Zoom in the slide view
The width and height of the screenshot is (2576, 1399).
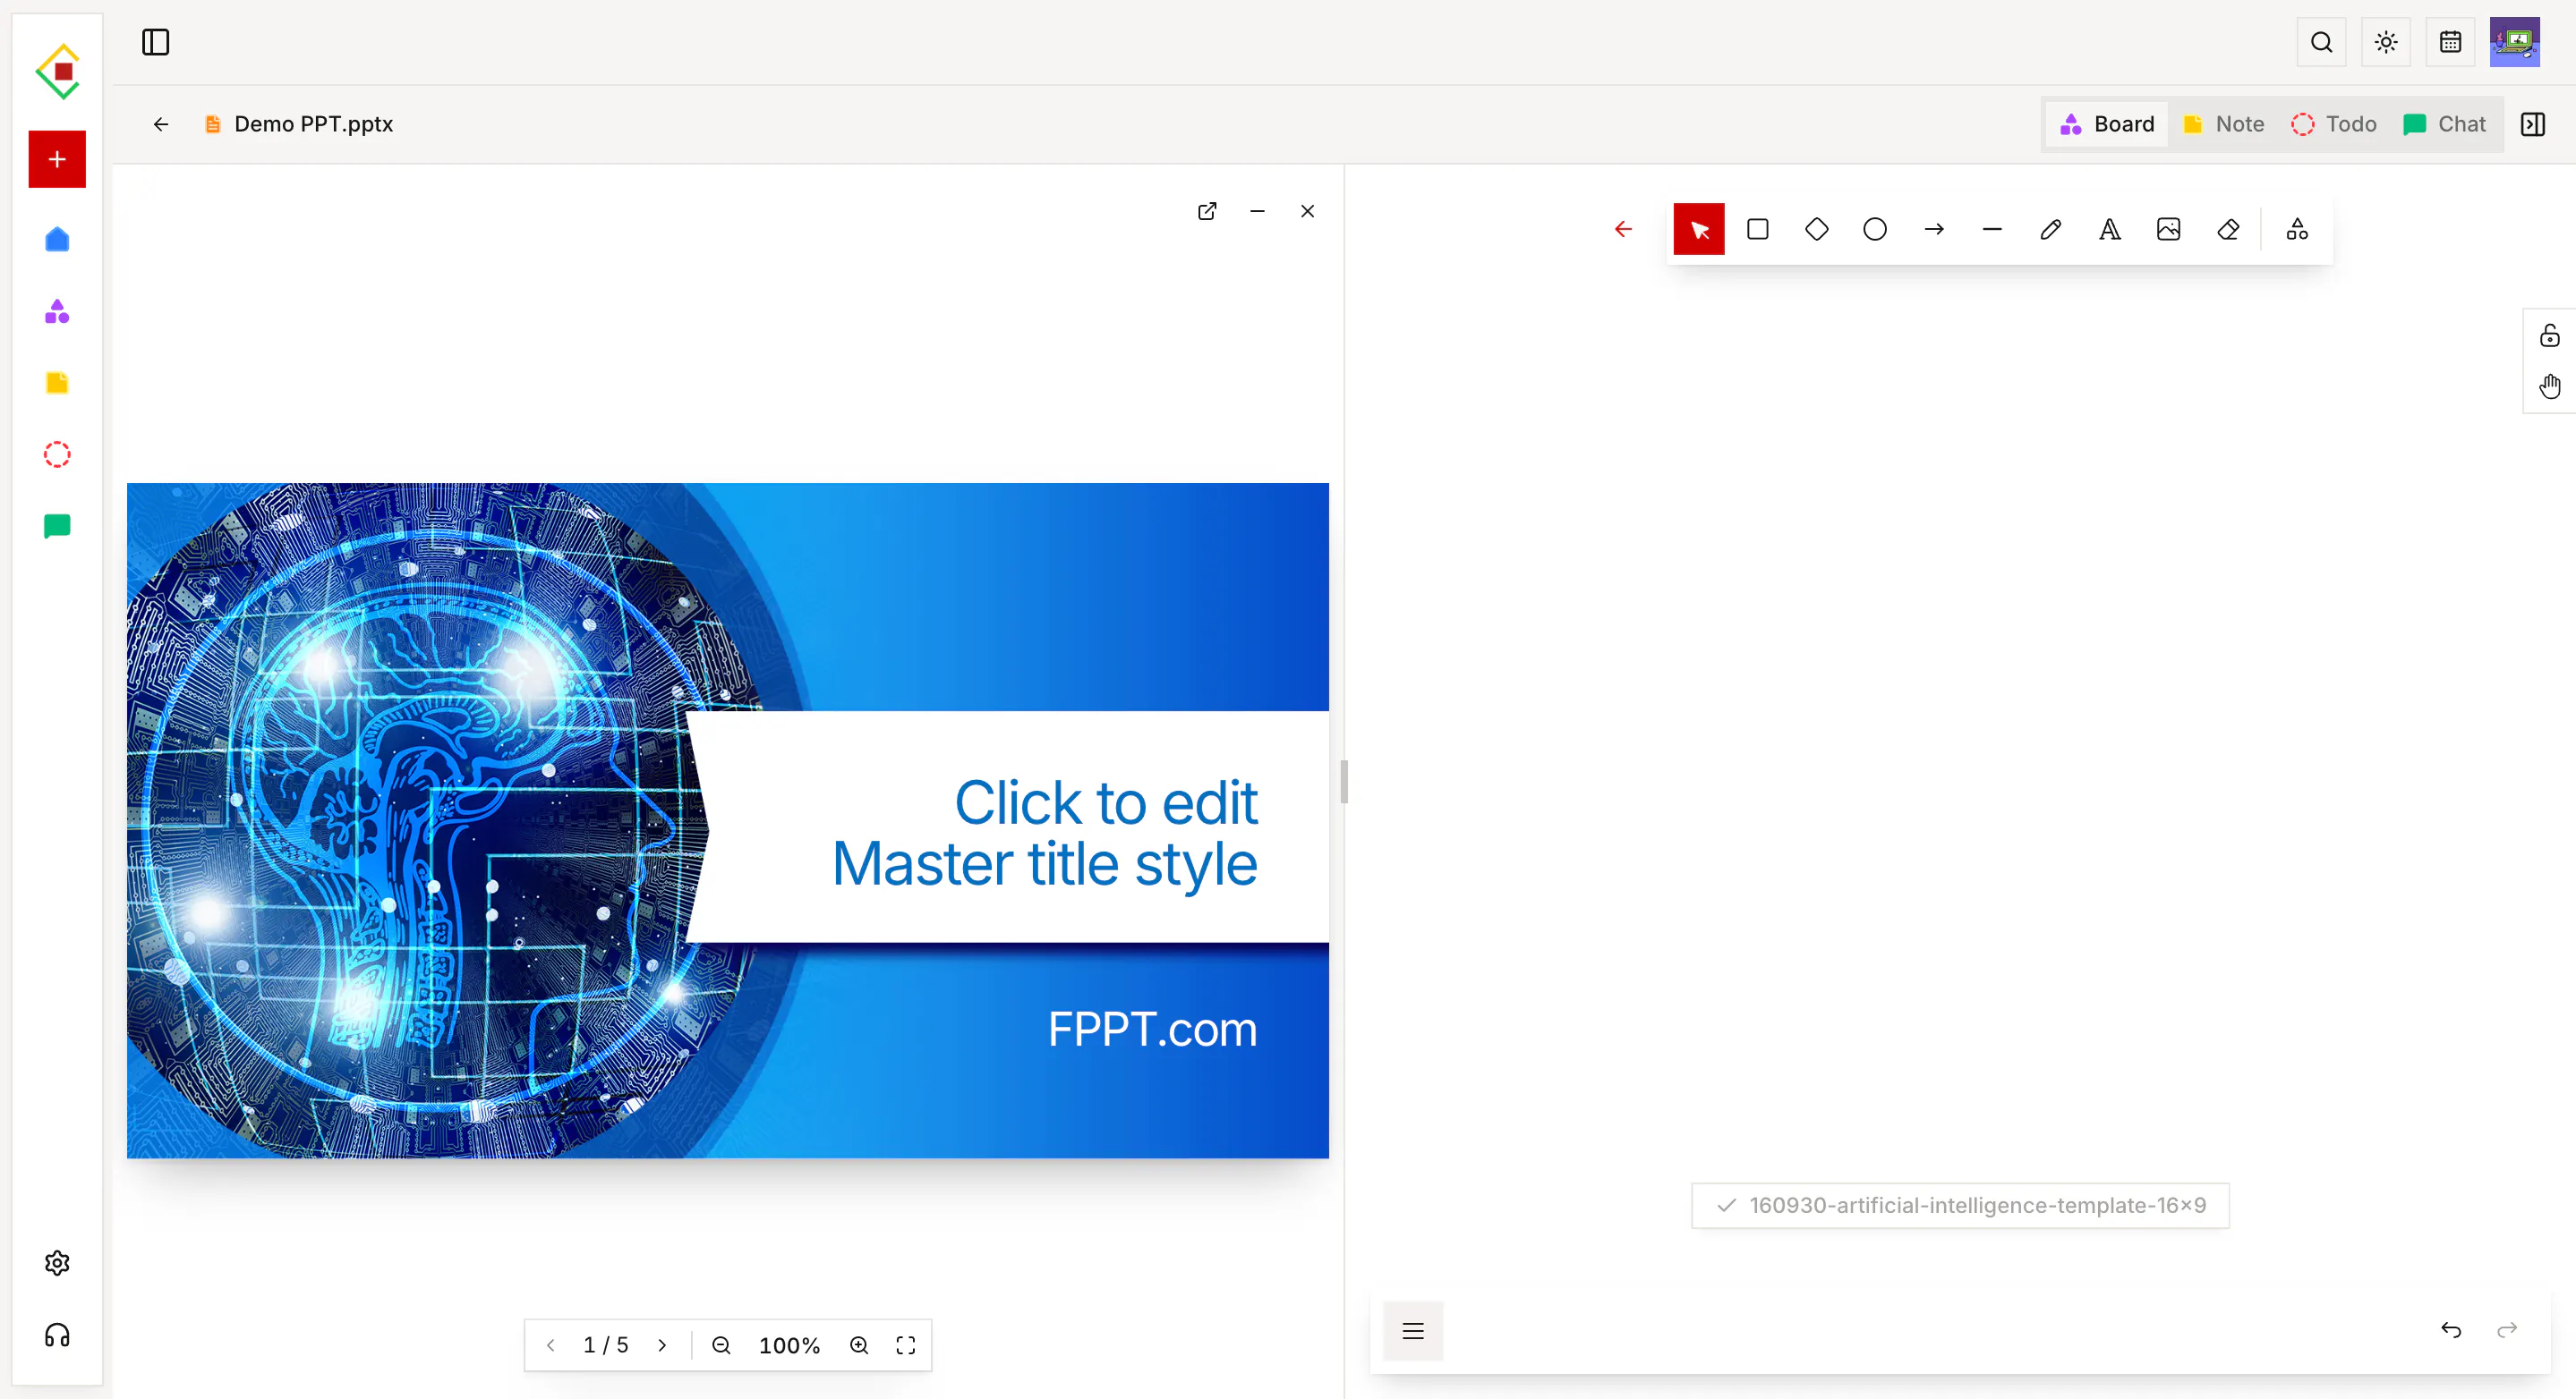[859, 1345]
